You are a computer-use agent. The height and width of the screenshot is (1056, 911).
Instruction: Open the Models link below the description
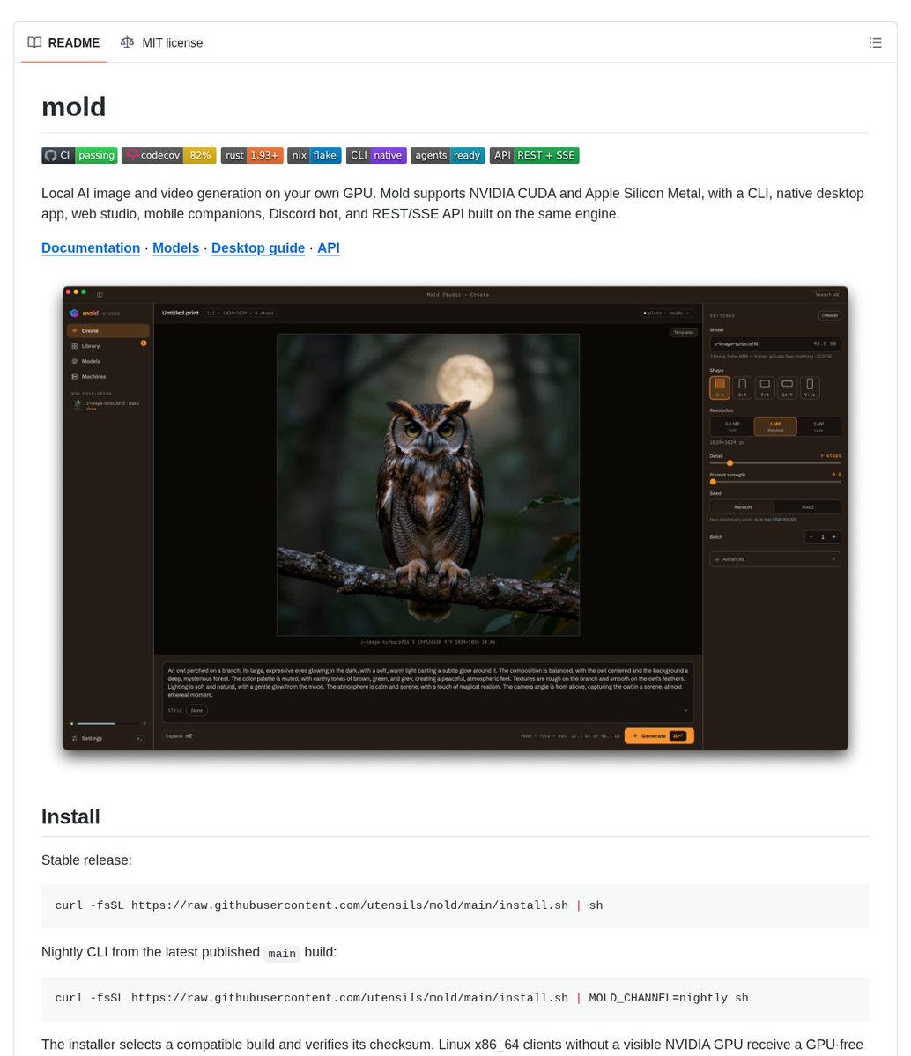(176, 247)
